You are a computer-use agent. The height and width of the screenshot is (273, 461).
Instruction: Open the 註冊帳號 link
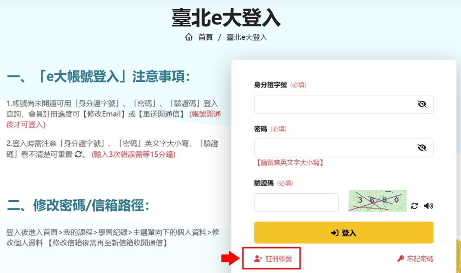278,259
